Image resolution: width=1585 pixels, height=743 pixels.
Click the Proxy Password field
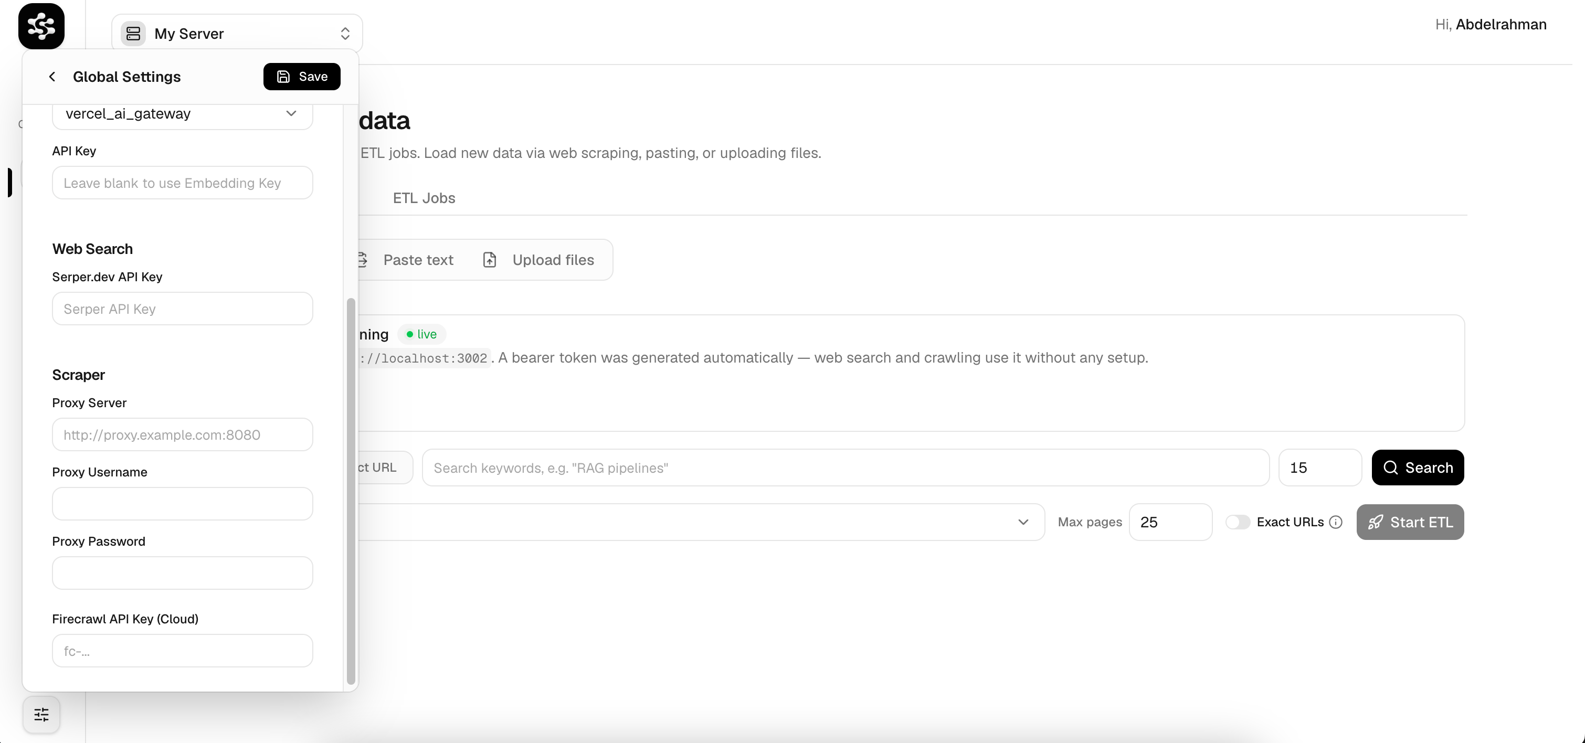point(183,573)
